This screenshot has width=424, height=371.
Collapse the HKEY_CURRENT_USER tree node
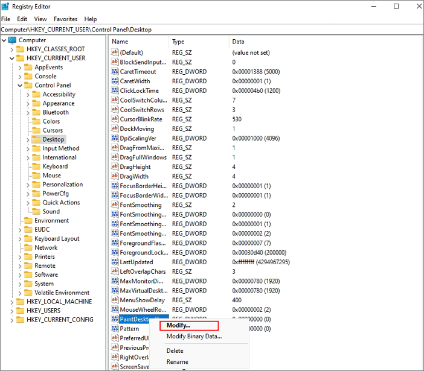[12, 59]
